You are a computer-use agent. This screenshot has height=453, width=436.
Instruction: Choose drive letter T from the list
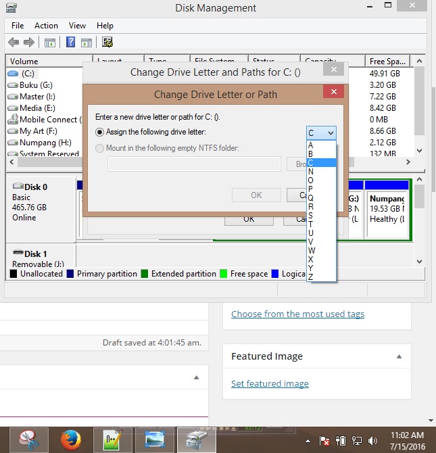pos(321,224)
